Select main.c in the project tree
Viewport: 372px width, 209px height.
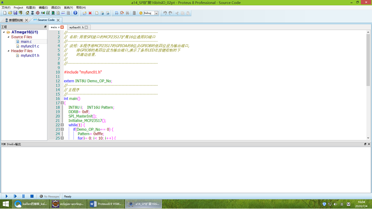(26, 41)
